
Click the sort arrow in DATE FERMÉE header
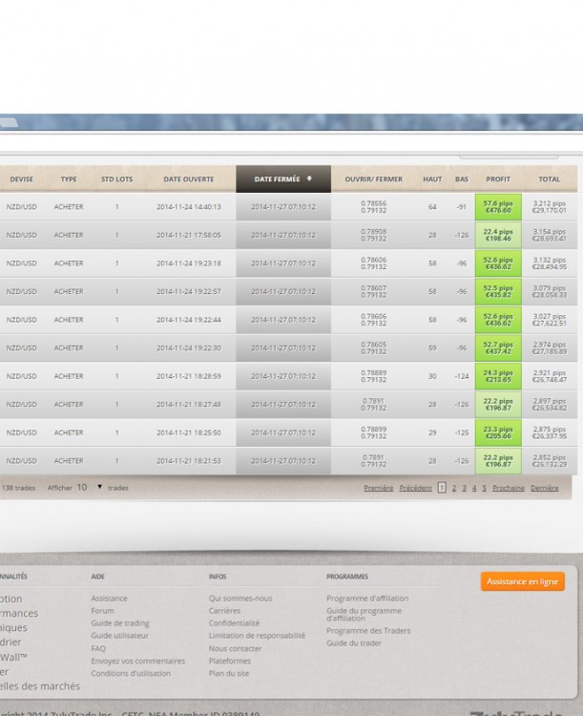click(x=309, y=179)
